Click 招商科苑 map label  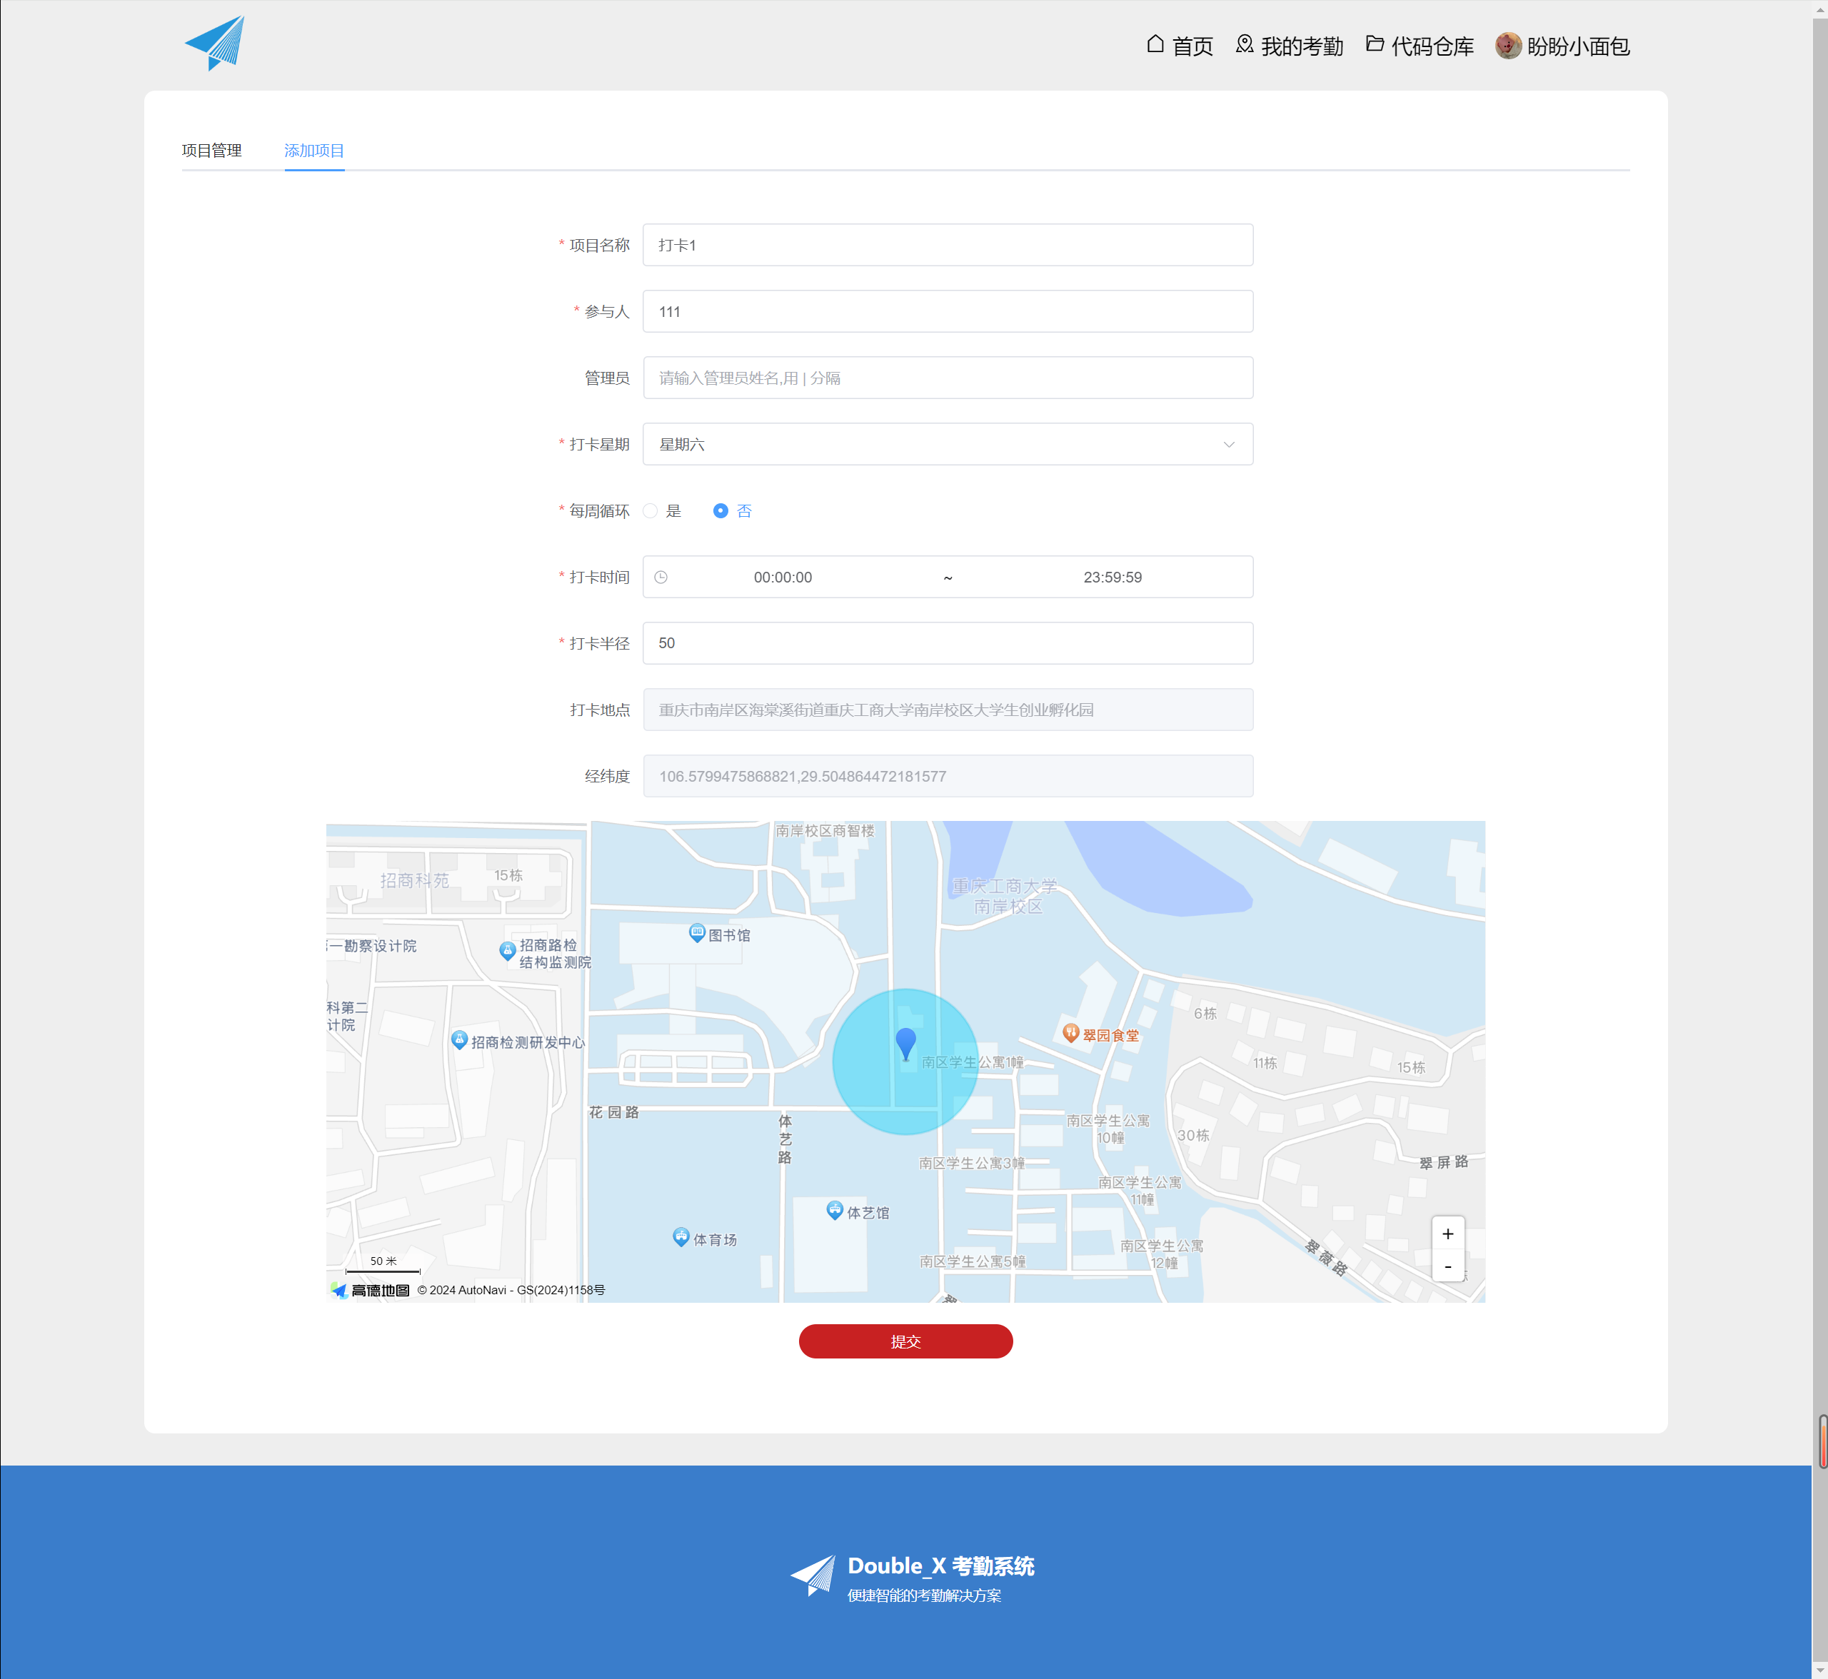414,880
